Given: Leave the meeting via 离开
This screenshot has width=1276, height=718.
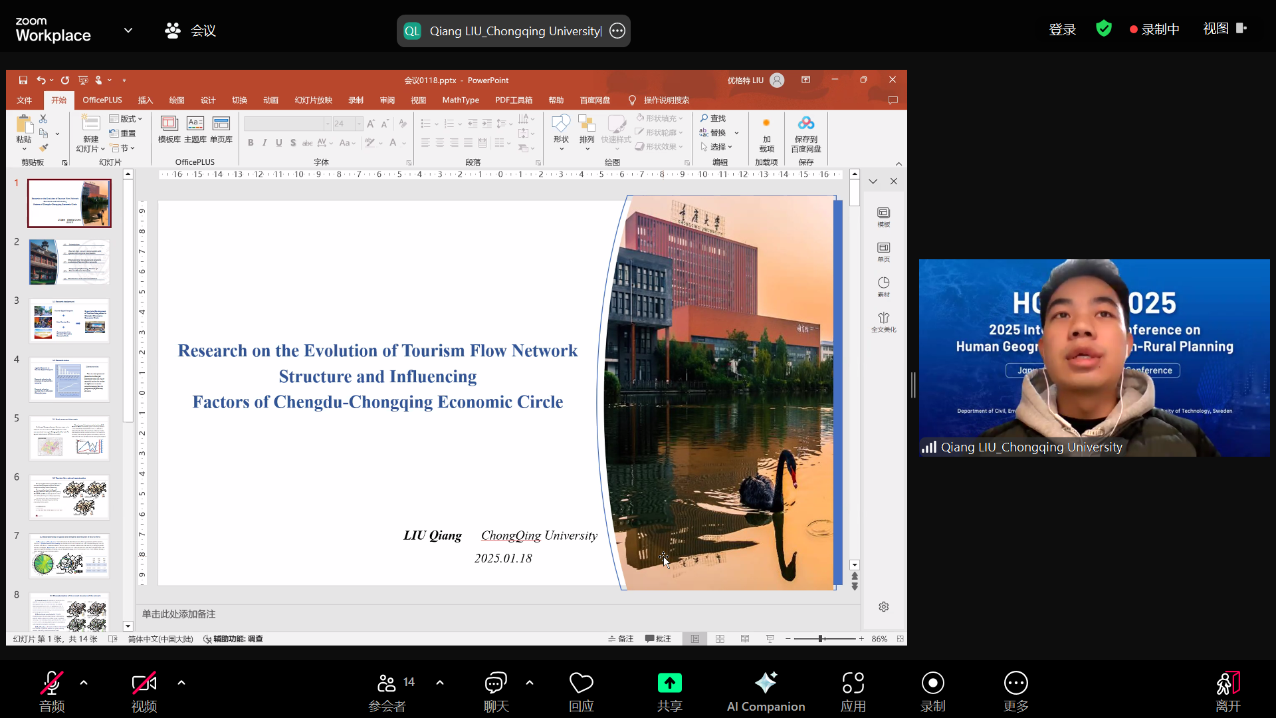Looking at the screenshot, I should tap(1228, 692).
